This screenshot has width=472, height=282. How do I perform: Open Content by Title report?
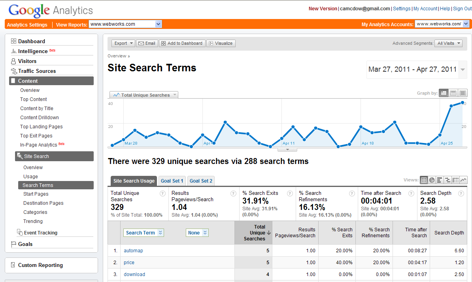point(37,108)
